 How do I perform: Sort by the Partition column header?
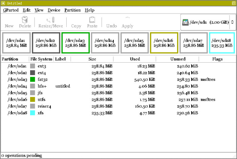(15, 59)
